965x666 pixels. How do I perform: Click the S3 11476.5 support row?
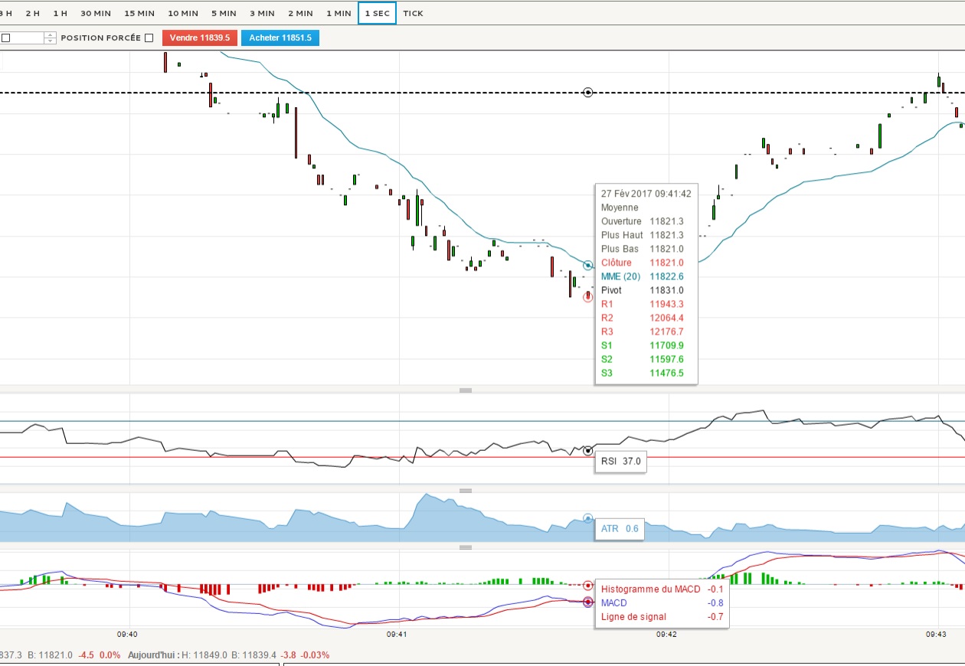[643, 373]
